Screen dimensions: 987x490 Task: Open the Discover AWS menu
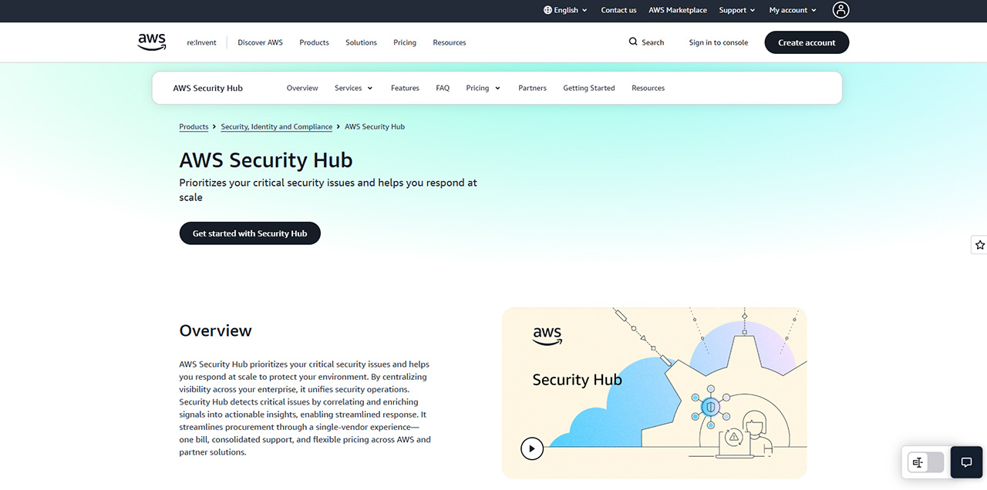click(x=260, y=42)
